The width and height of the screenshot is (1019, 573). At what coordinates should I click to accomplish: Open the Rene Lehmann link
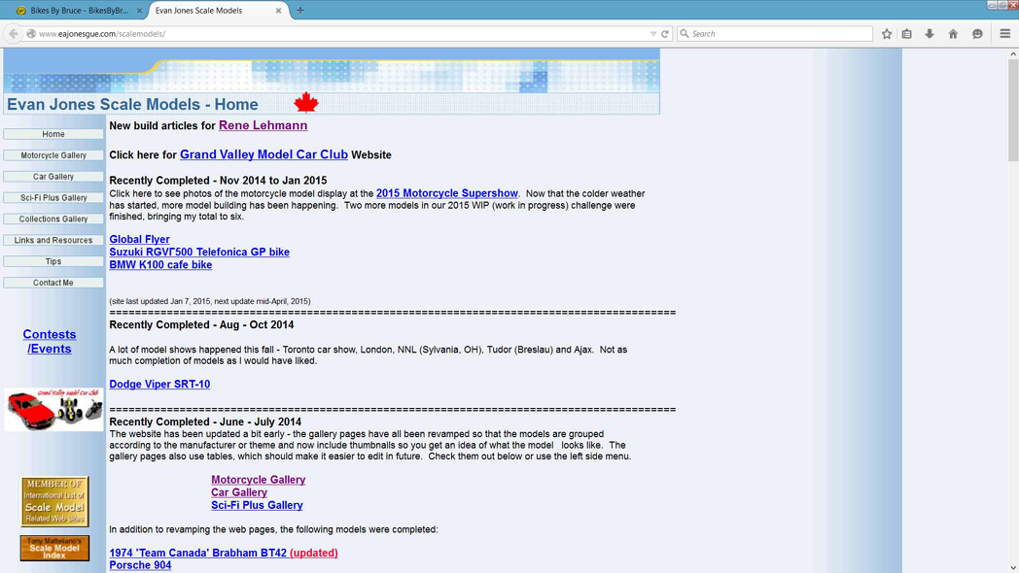263,125
